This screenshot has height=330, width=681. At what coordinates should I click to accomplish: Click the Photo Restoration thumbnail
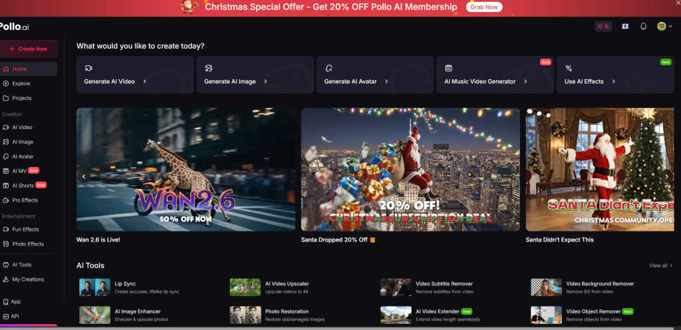click(x=245, y=315)
